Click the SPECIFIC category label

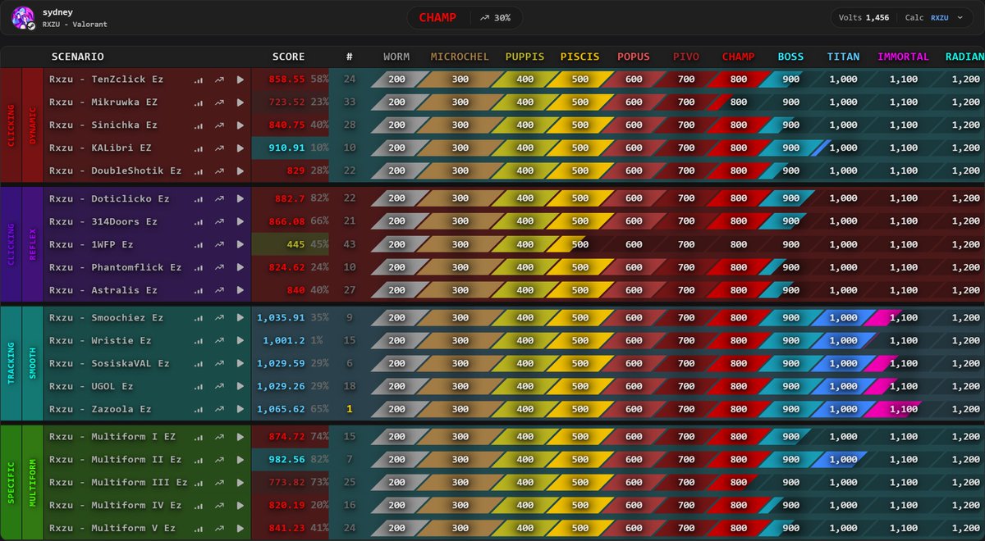[x=11, y=483]
